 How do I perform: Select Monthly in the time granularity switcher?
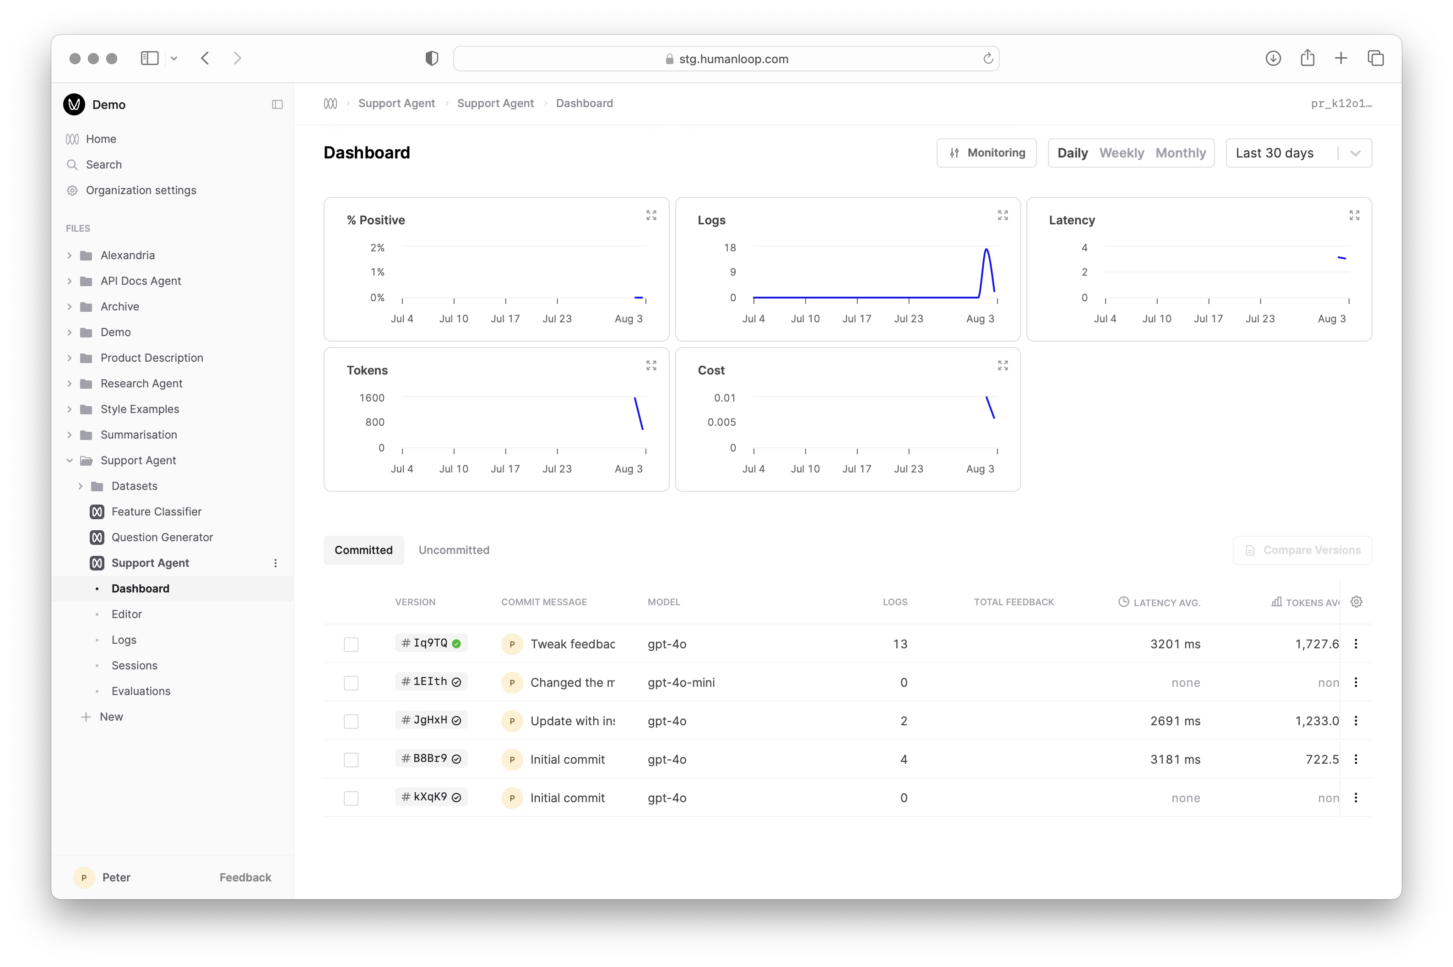tap(1181, 153)
